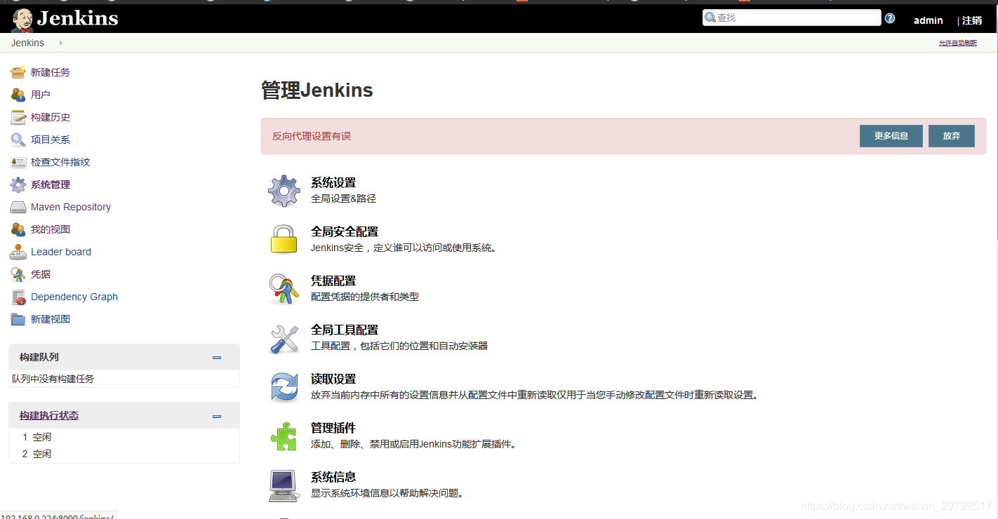Click the 注销 logout link
This screenshot has height=519, width=998.
click(972, 20)
